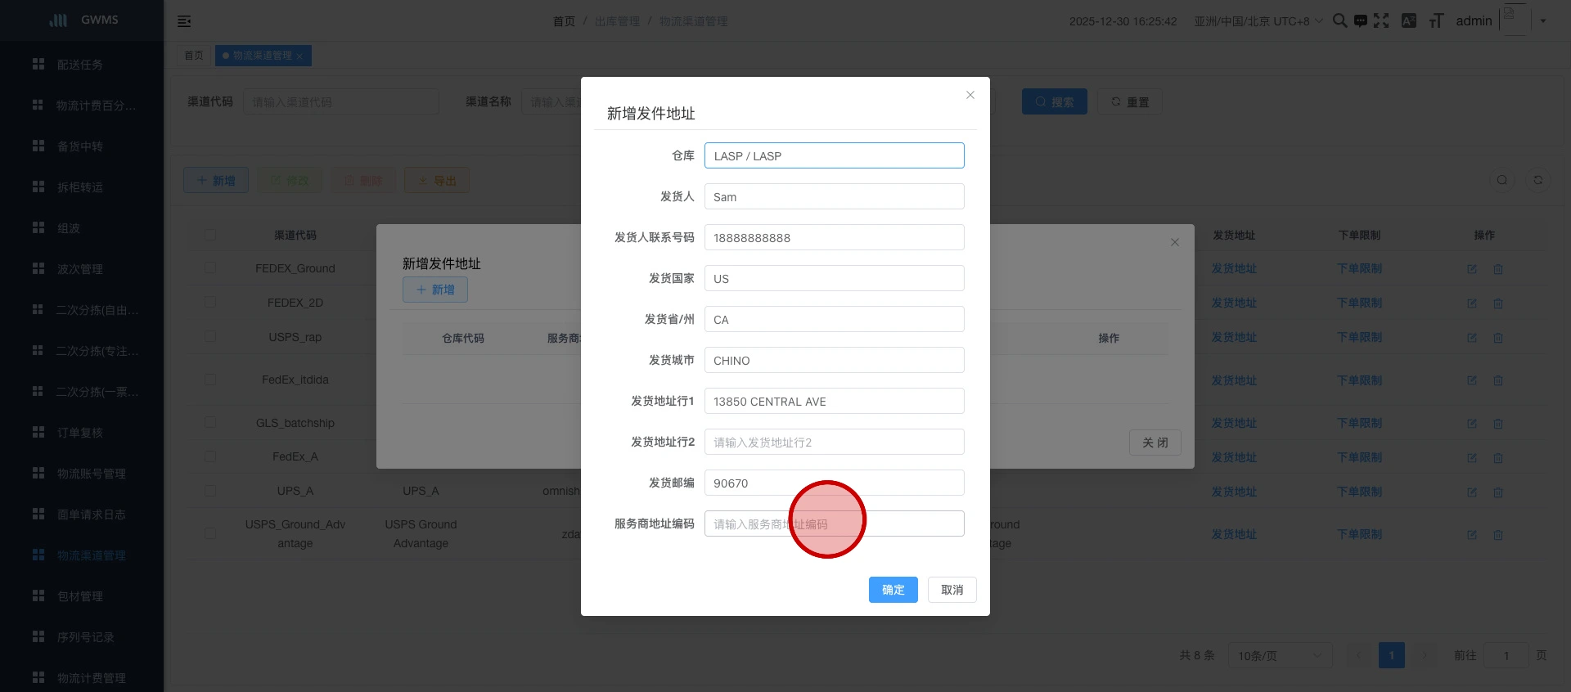Toggle fullscreen mode icon in header
The width and height of the screenshot is (1571, 692).
(x=1381, y=20)
